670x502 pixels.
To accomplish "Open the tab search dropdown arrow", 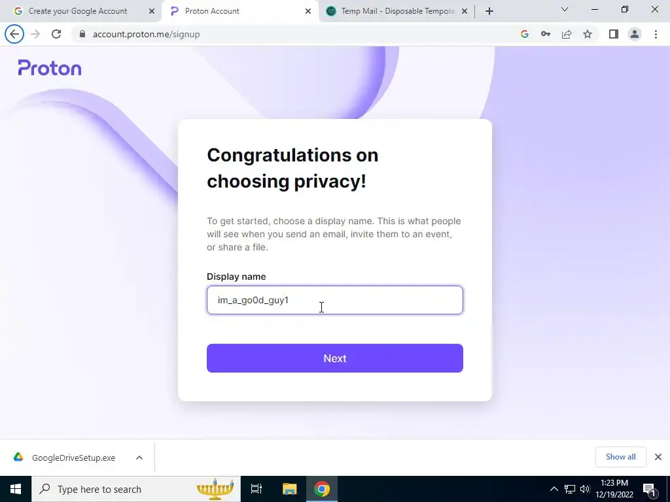I will point(565,9).
